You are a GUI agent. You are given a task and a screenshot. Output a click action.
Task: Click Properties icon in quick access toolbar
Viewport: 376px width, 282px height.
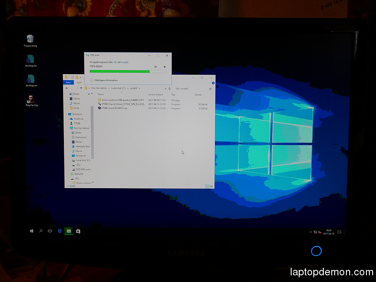click(72, 77)
